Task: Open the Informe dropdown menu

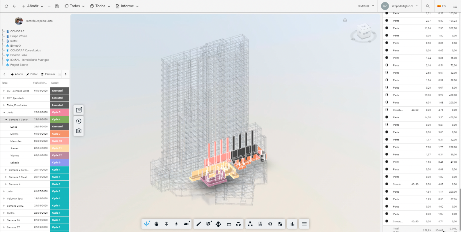Action: click(x=127, y=6)
